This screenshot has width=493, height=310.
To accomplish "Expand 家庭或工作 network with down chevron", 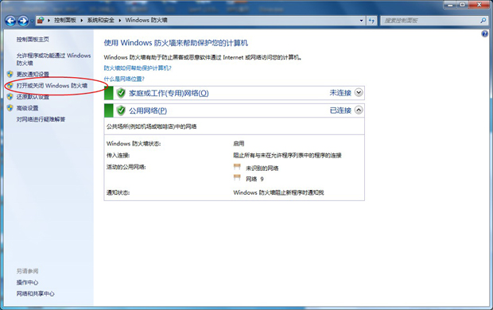I will pyautogui.click(x=359, y=92).
